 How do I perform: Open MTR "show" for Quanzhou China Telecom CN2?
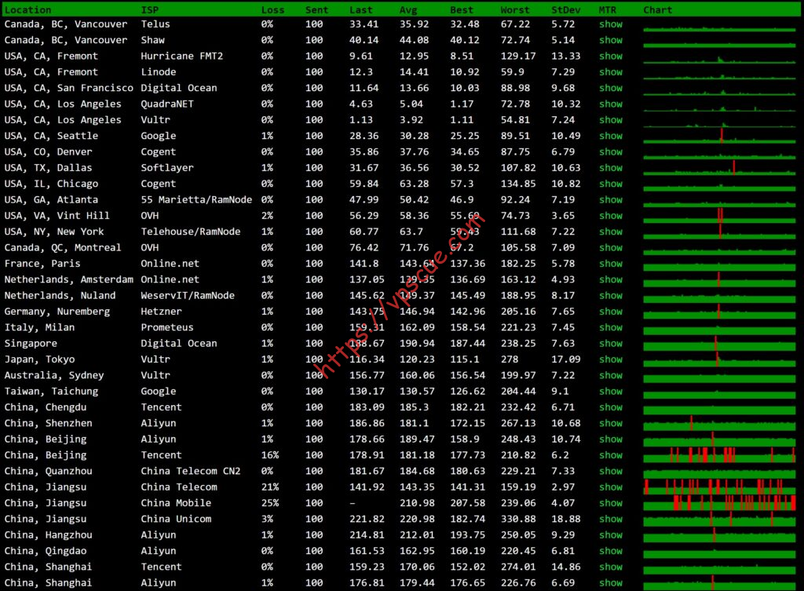pos(611,471)
